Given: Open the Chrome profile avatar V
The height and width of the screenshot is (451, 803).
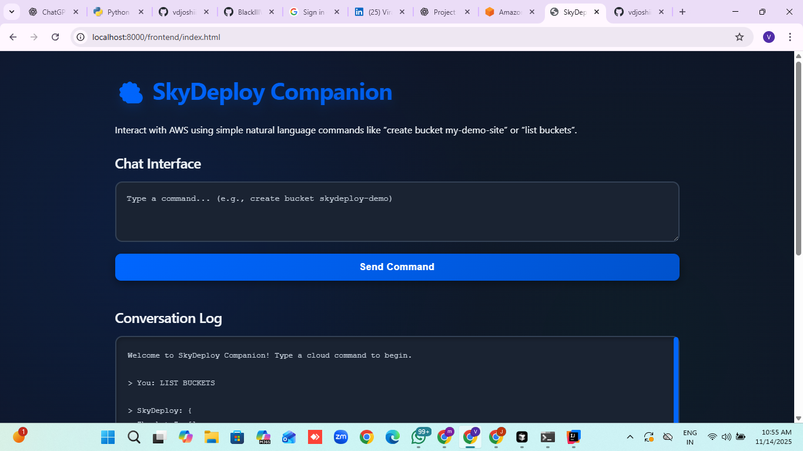Looking at the screenshot, I should [x=769, y=37].
